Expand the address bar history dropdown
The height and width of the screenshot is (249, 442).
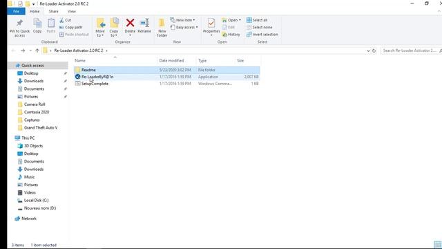[x=368, y=50]
